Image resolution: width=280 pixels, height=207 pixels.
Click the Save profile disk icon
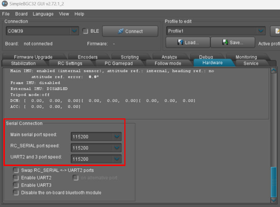click(225, 42)
